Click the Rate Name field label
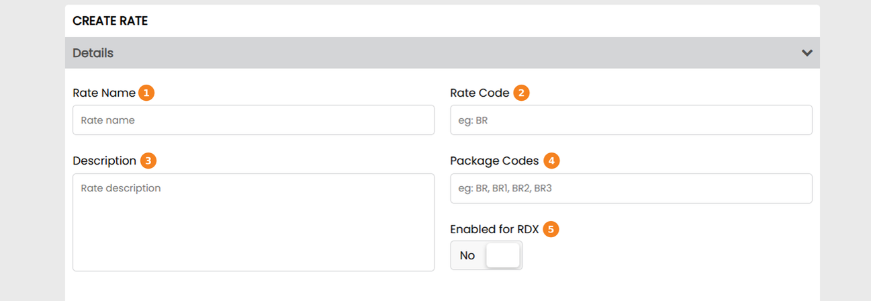This screenshot has height=301, width=871. pos(104,93)
